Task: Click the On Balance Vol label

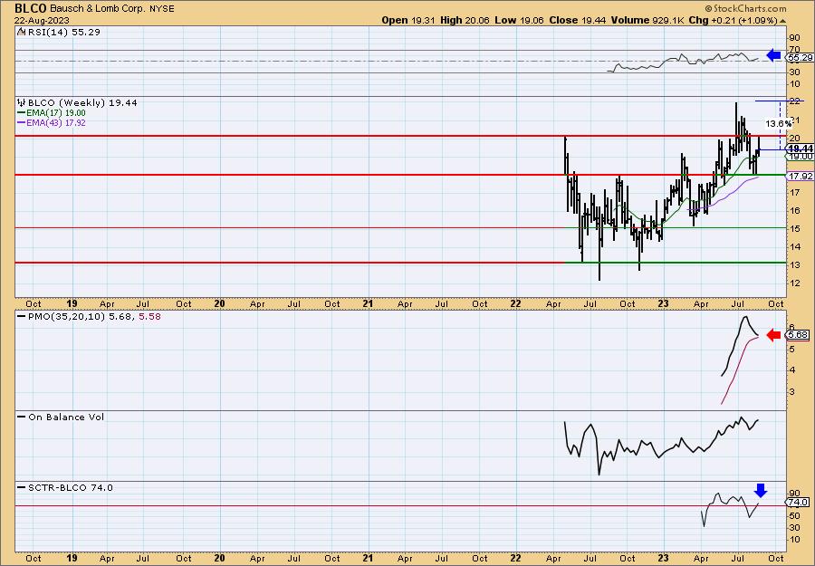Action: click(x=66, y=417)
